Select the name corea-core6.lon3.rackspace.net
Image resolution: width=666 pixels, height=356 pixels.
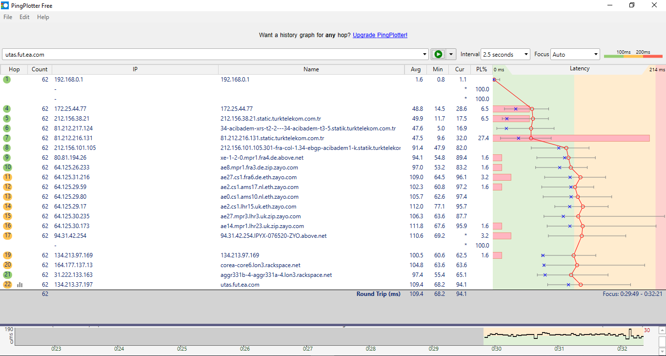(x=261, y=265)
